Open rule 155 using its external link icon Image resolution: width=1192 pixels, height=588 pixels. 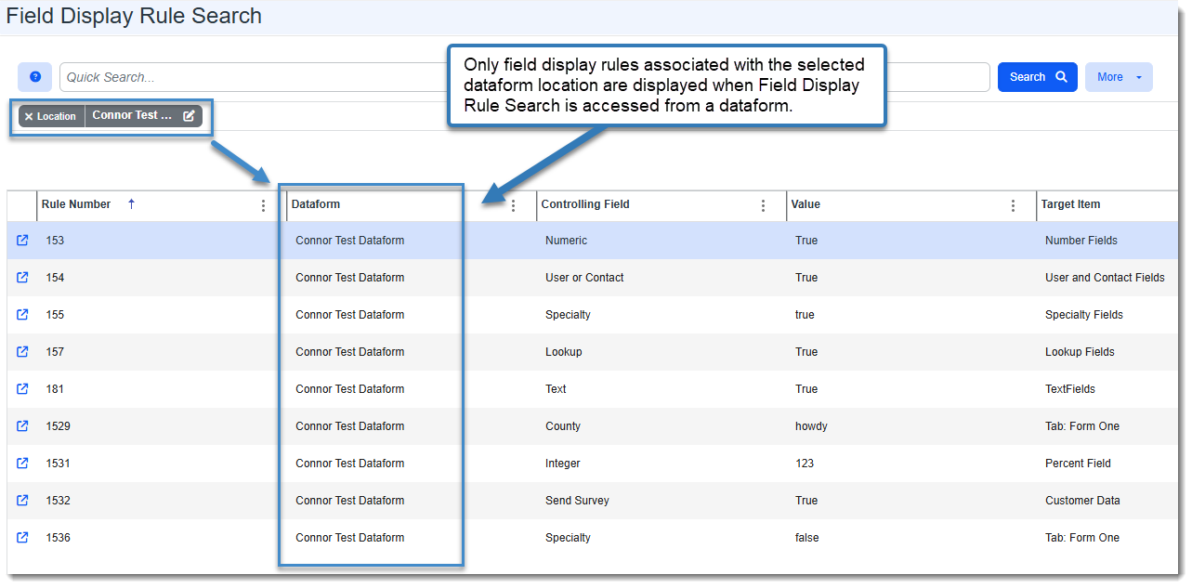(22, 315)
